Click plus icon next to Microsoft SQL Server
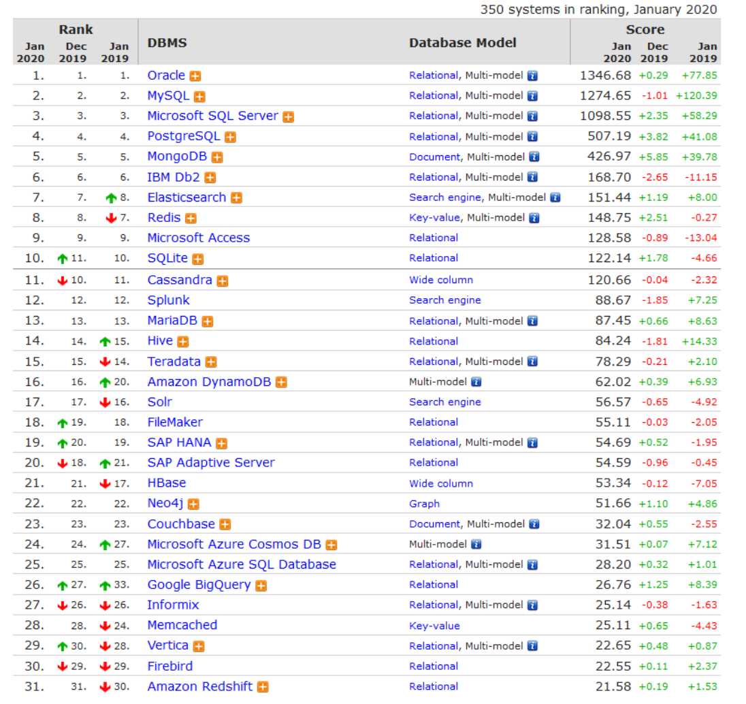This screenshot has height=704, width=746. [x=289, y=116]
